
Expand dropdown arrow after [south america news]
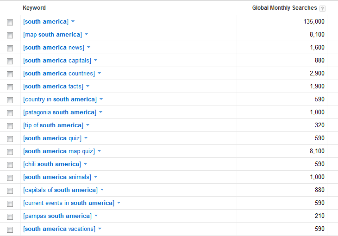coord(88,47)
